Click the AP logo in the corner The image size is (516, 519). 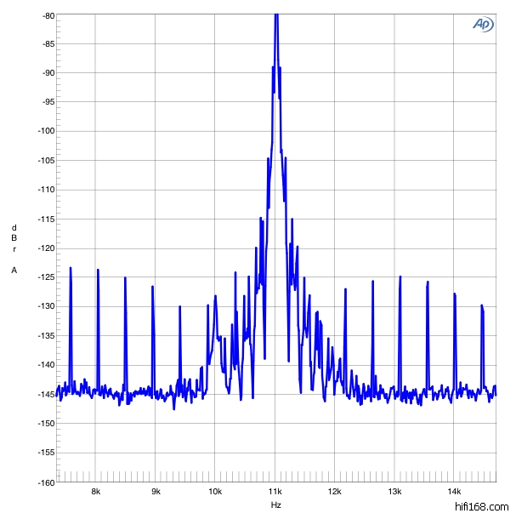tap(483, 25)
